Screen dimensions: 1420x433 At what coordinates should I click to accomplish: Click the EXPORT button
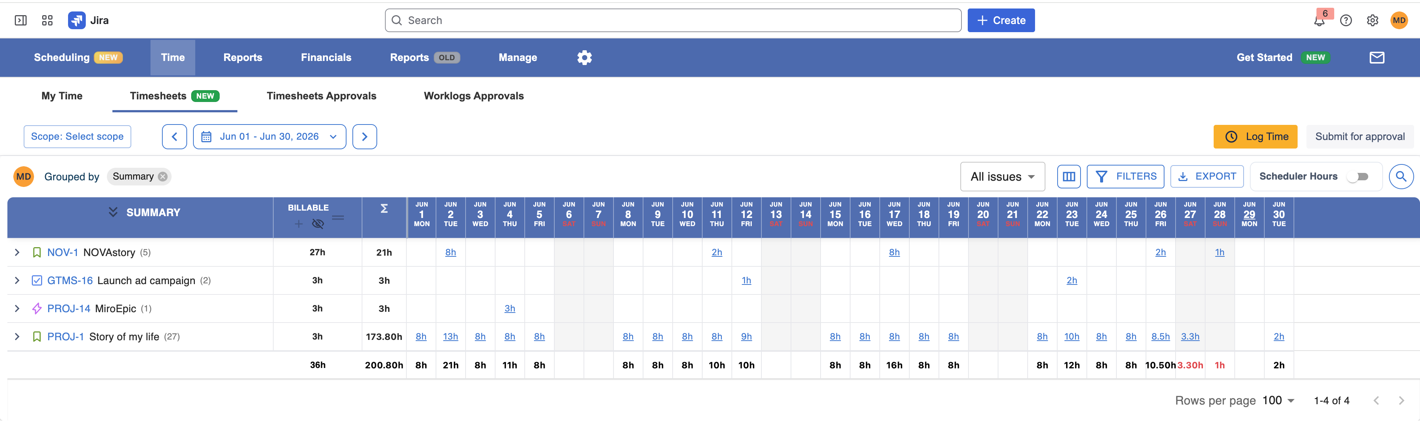1207,176
